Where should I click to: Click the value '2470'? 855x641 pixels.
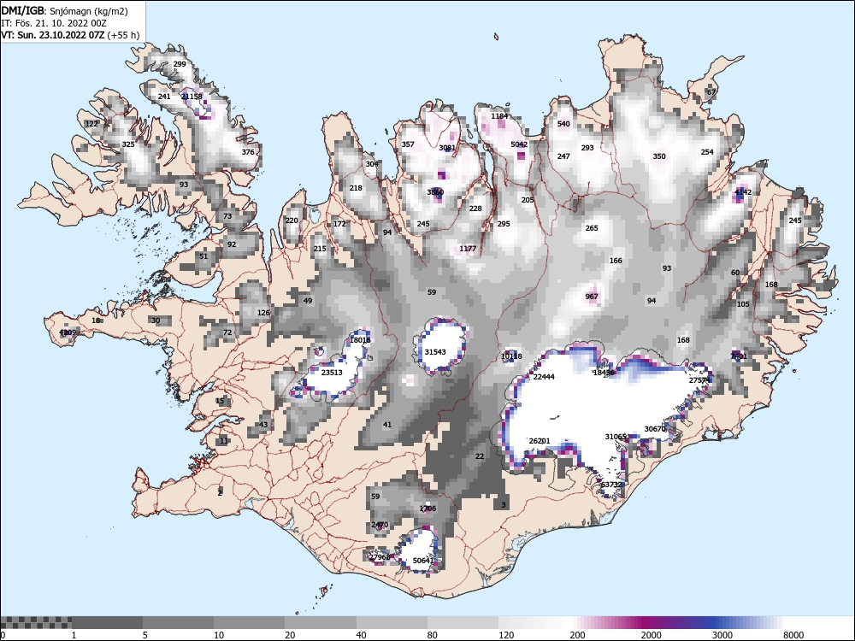380,525
